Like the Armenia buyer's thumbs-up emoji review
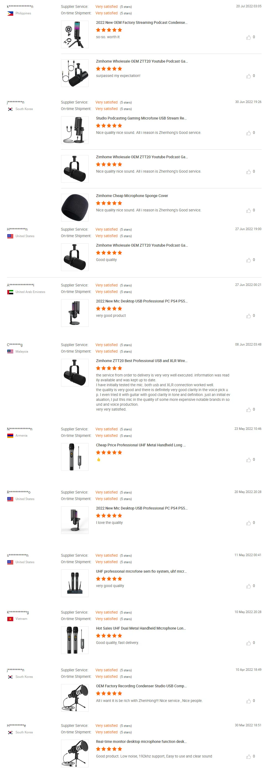 pyautogui.click(x=248, y=460)
